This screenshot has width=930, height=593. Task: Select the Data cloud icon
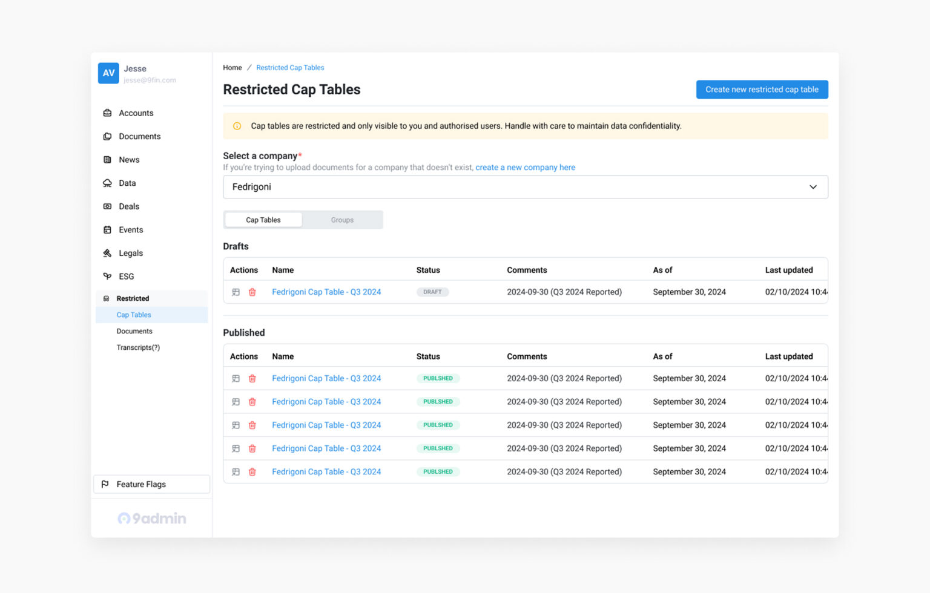pos(107,183)
